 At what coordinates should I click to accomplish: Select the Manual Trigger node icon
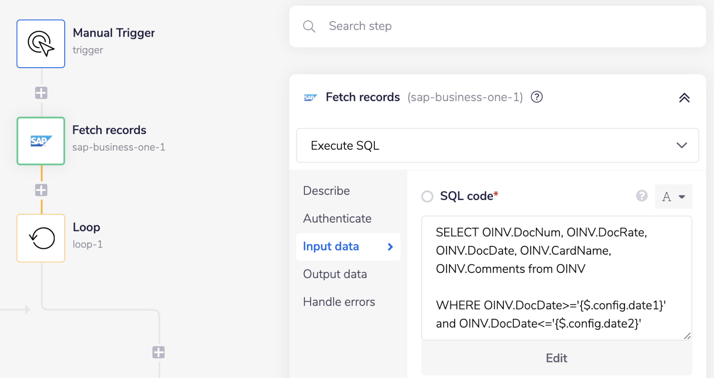pyautogui.click(x=41, y=44)
